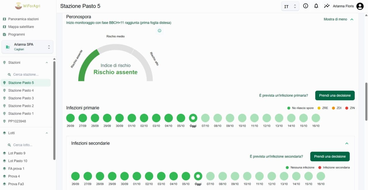Select Stazione Pasto 3 in sidebar
This screenshot has height=190, width=368.
coord(21,98)
